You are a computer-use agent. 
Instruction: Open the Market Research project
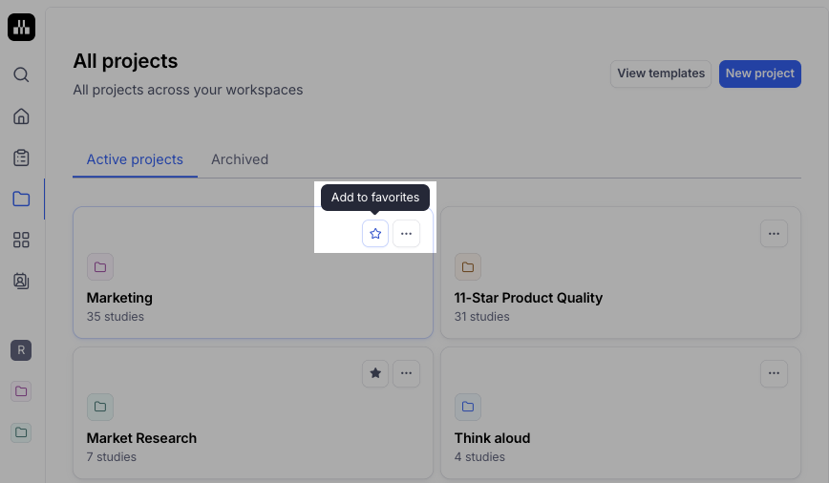pos(141,438)
